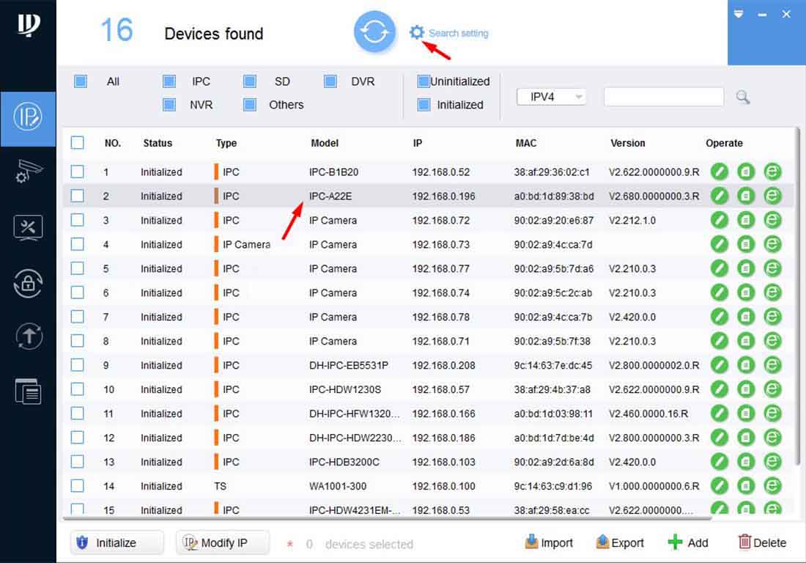Edit device IPC-A22E with the pencil icon
This screenshot has height=563, width=806.
click(x=719, y=196)
